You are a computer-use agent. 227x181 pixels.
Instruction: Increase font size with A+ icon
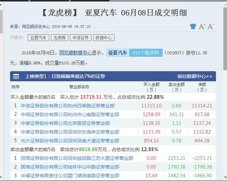pos(202,26)
